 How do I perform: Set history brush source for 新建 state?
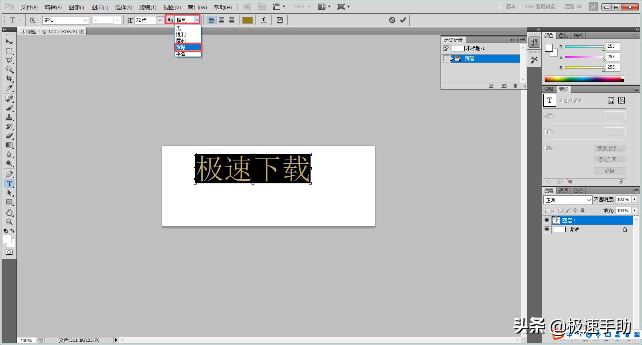pyautogui.click(x=446, y=59)
